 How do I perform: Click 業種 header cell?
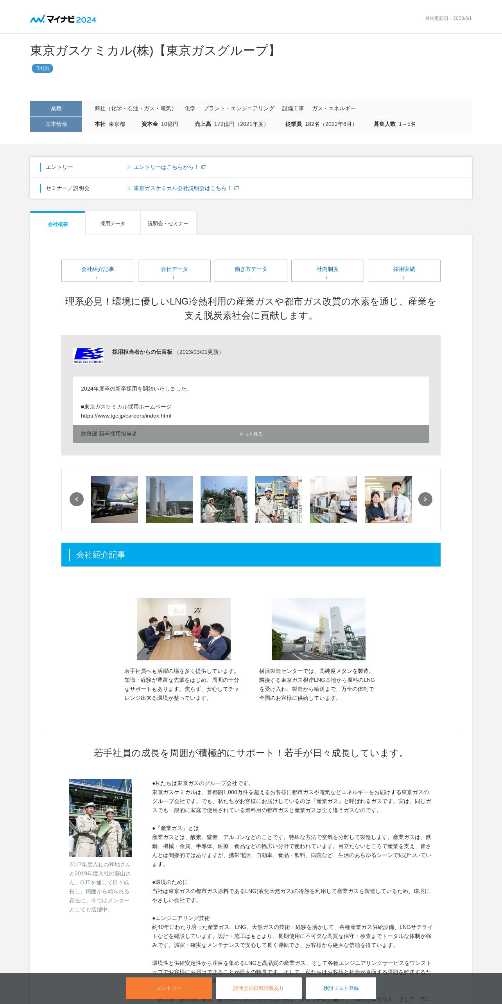pos(56,108)
